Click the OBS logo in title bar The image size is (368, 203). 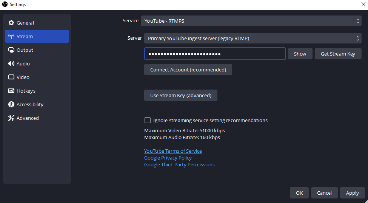5,4
